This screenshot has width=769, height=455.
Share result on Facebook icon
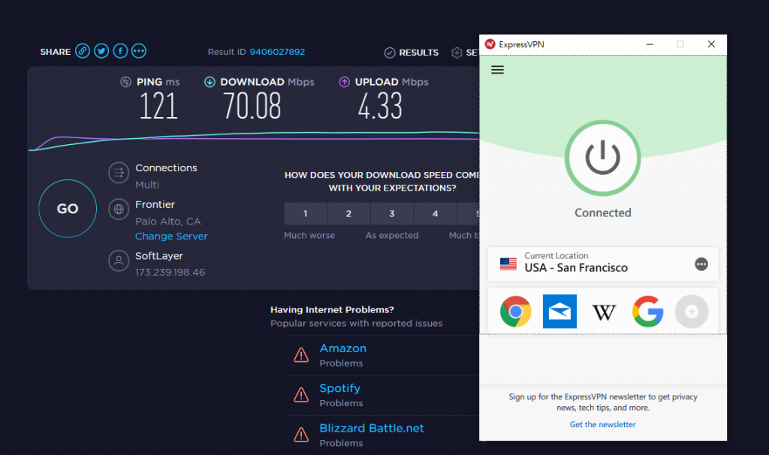120,51
